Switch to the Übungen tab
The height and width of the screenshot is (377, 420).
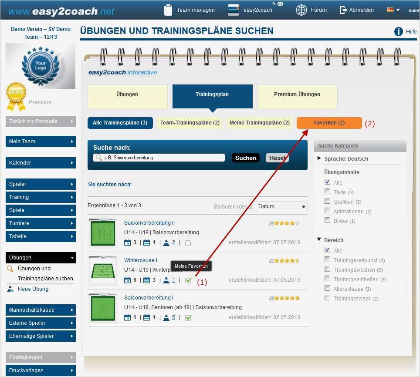point(128,97)
